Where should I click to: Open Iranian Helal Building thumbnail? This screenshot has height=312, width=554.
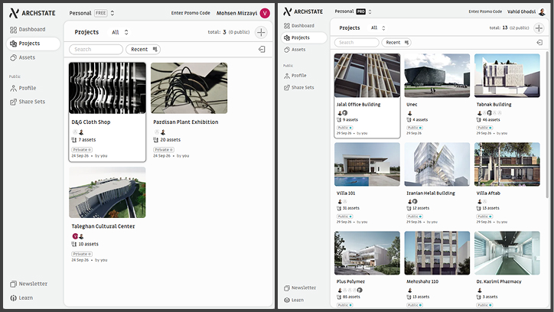(437, 164)
